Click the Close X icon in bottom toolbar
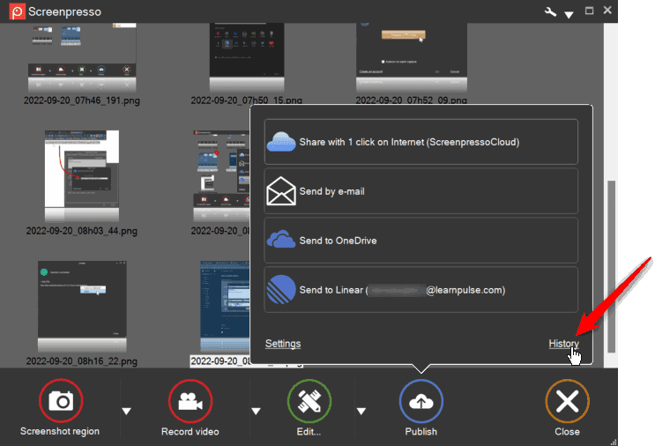 (567, 402)
